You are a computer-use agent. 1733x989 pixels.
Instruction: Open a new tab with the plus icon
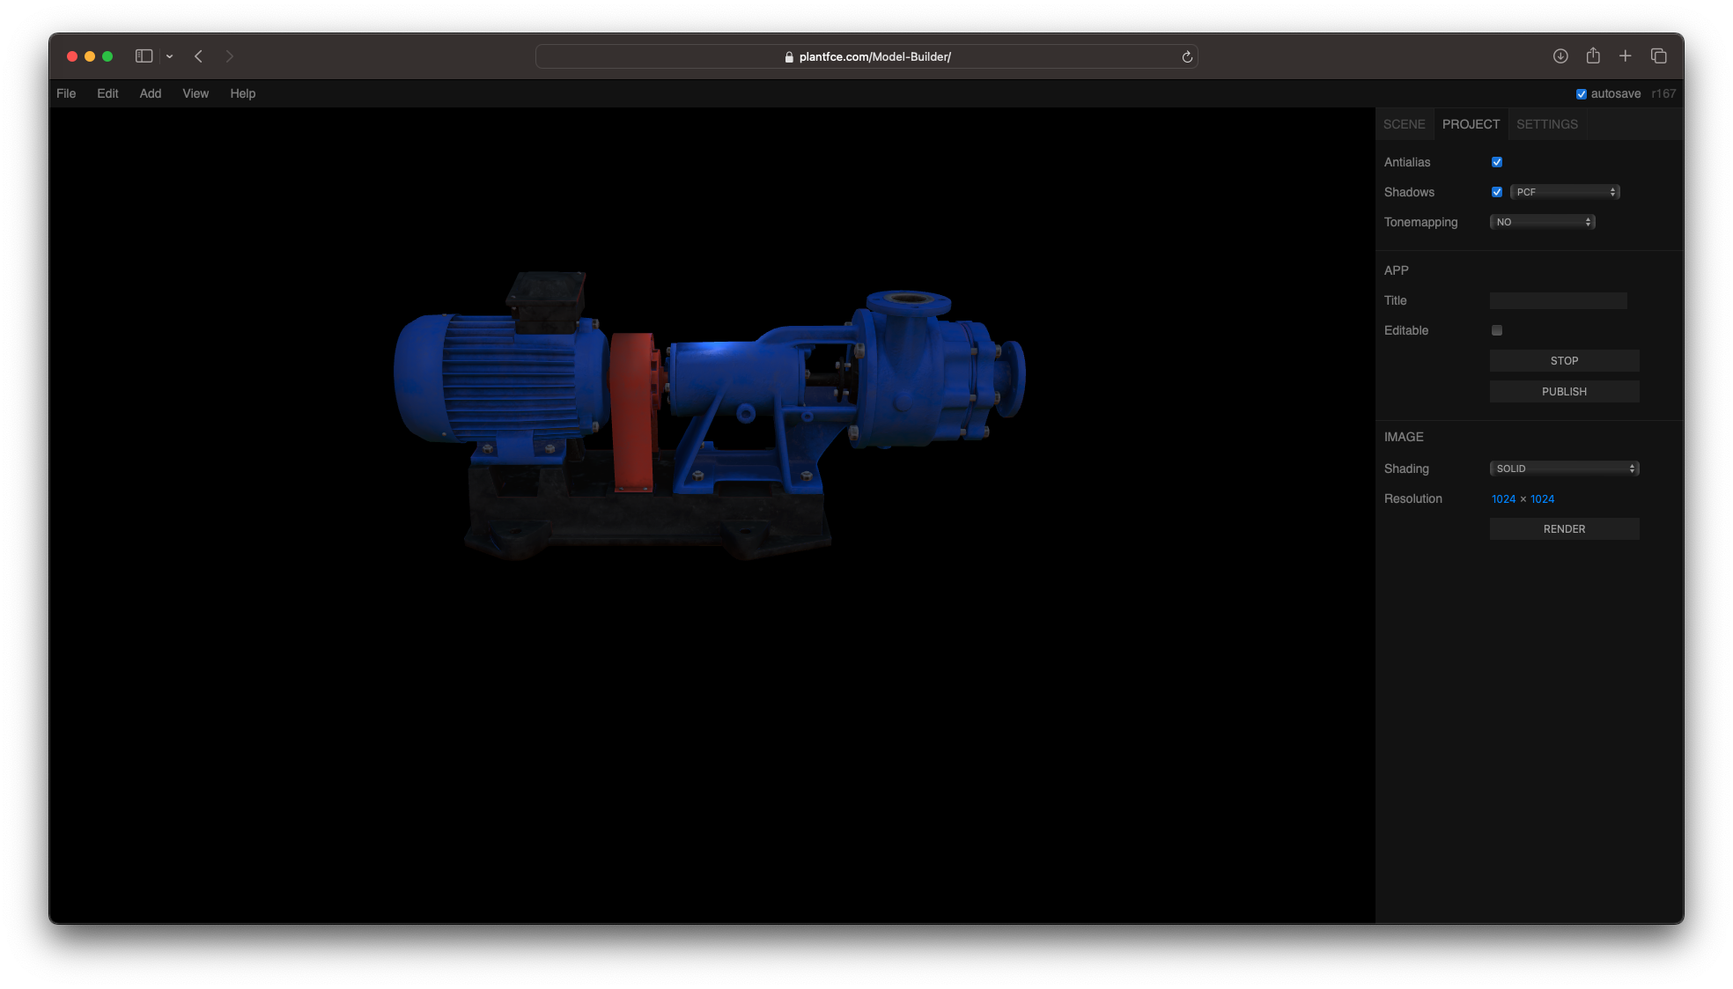tap(1626, 56)
